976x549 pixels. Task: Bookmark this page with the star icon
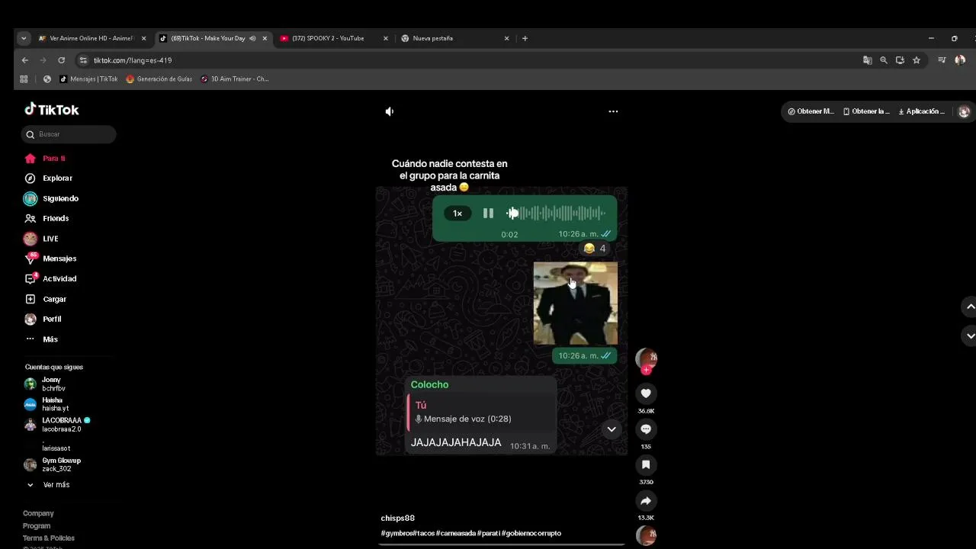[917, 60]
